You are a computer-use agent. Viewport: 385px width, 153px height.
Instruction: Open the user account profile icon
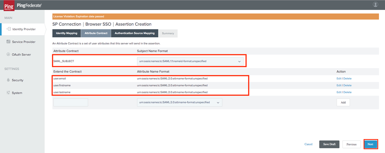pos(375,4)
